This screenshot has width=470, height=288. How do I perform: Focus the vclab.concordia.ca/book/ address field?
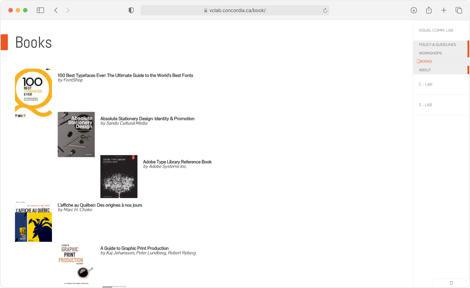235,10
